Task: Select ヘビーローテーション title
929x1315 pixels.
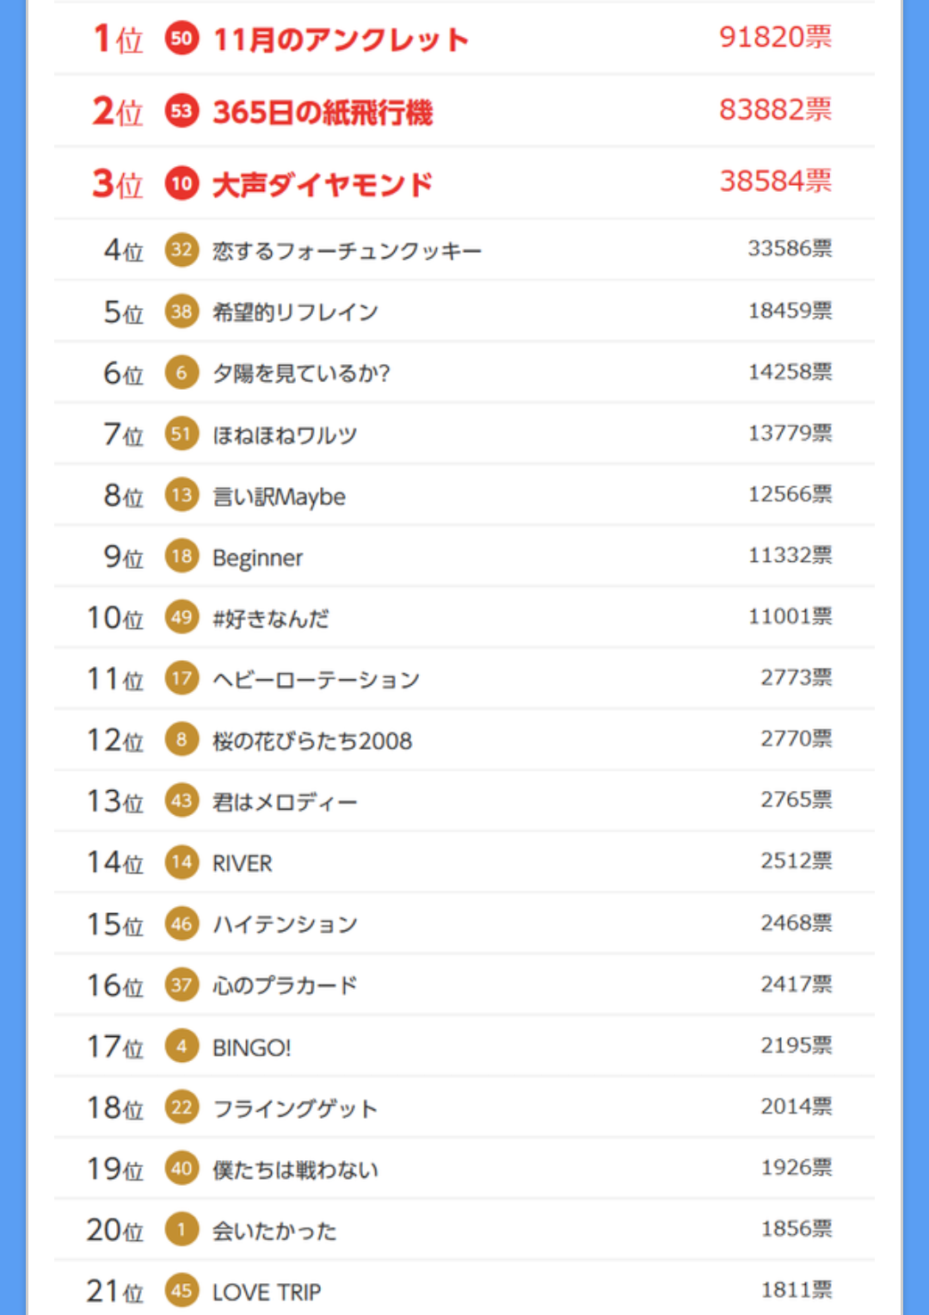Action: [x=317, y=679]
